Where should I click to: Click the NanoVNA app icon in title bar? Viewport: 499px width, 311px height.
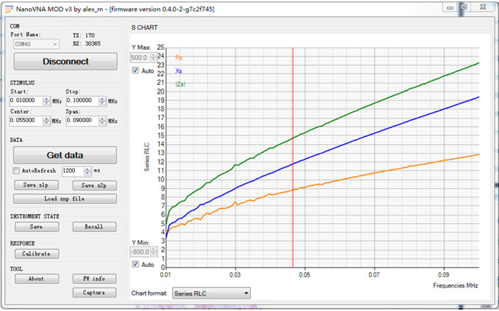8,8
